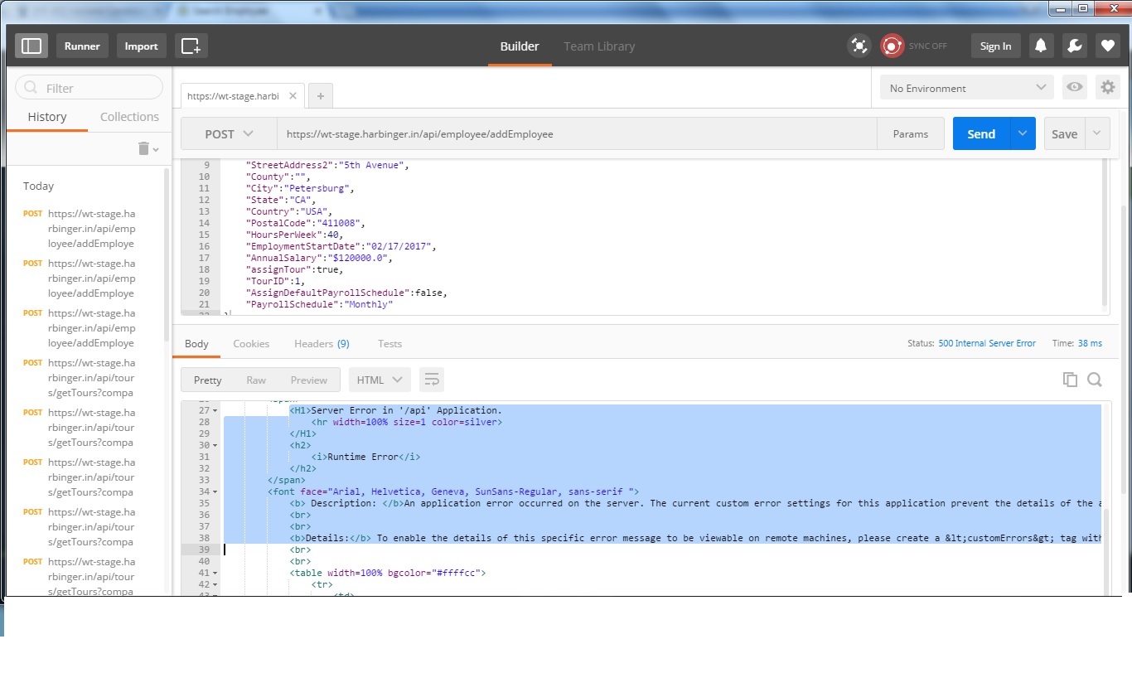Click the Sign In button
The width and height of the screenshot is (1132, 673).
pos(995,46)
